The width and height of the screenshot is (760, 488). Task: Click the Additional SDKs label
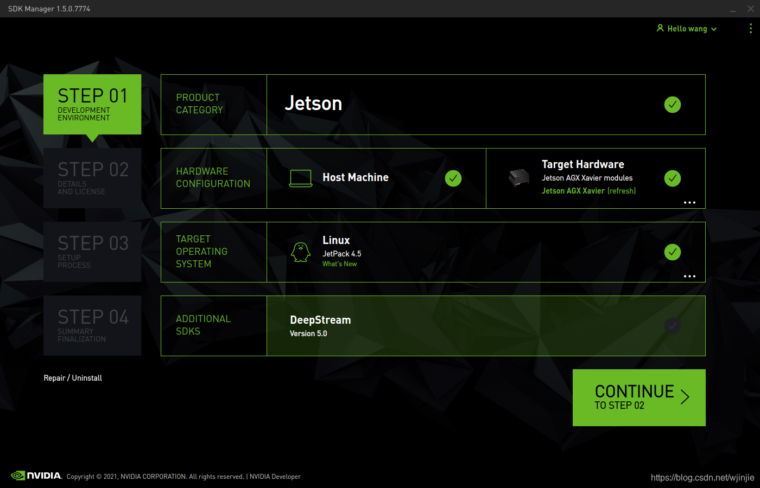pos(203,325)
